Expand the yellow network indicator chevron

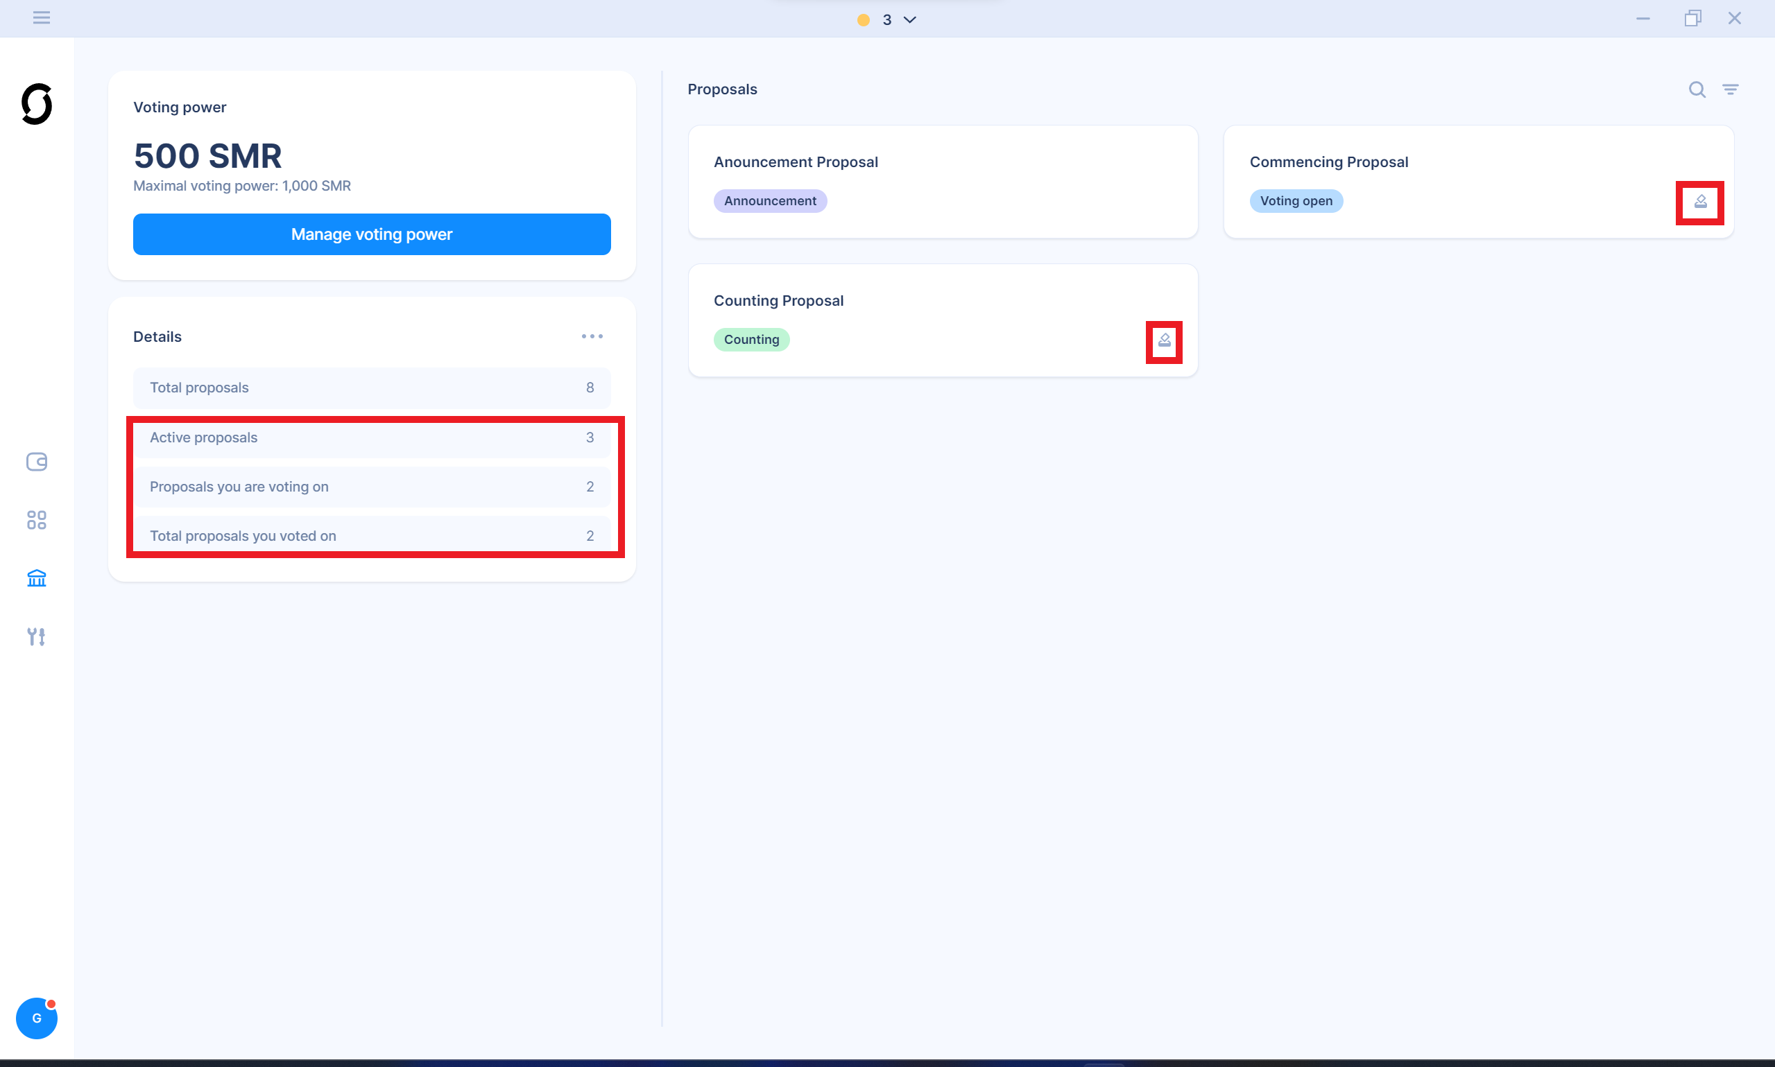(909, 19)
